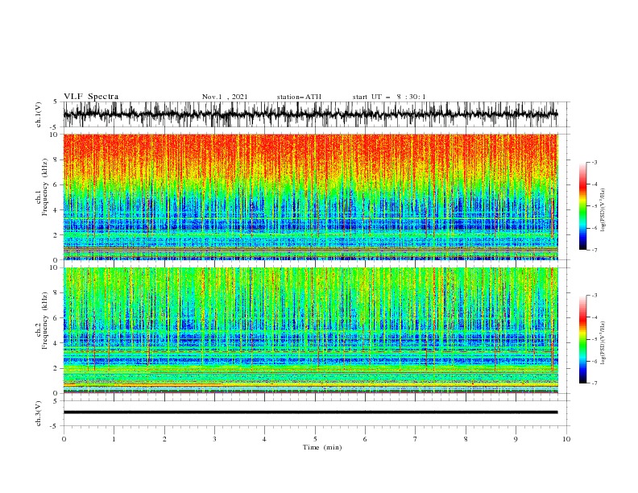This screenshot has width=638, height=493.
Task: Click time axis tick label '7'
Action: (416, 439)
